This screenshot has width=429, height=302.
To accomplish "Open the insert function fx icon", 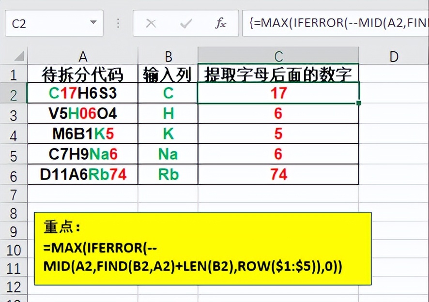I will pos(220,23).
